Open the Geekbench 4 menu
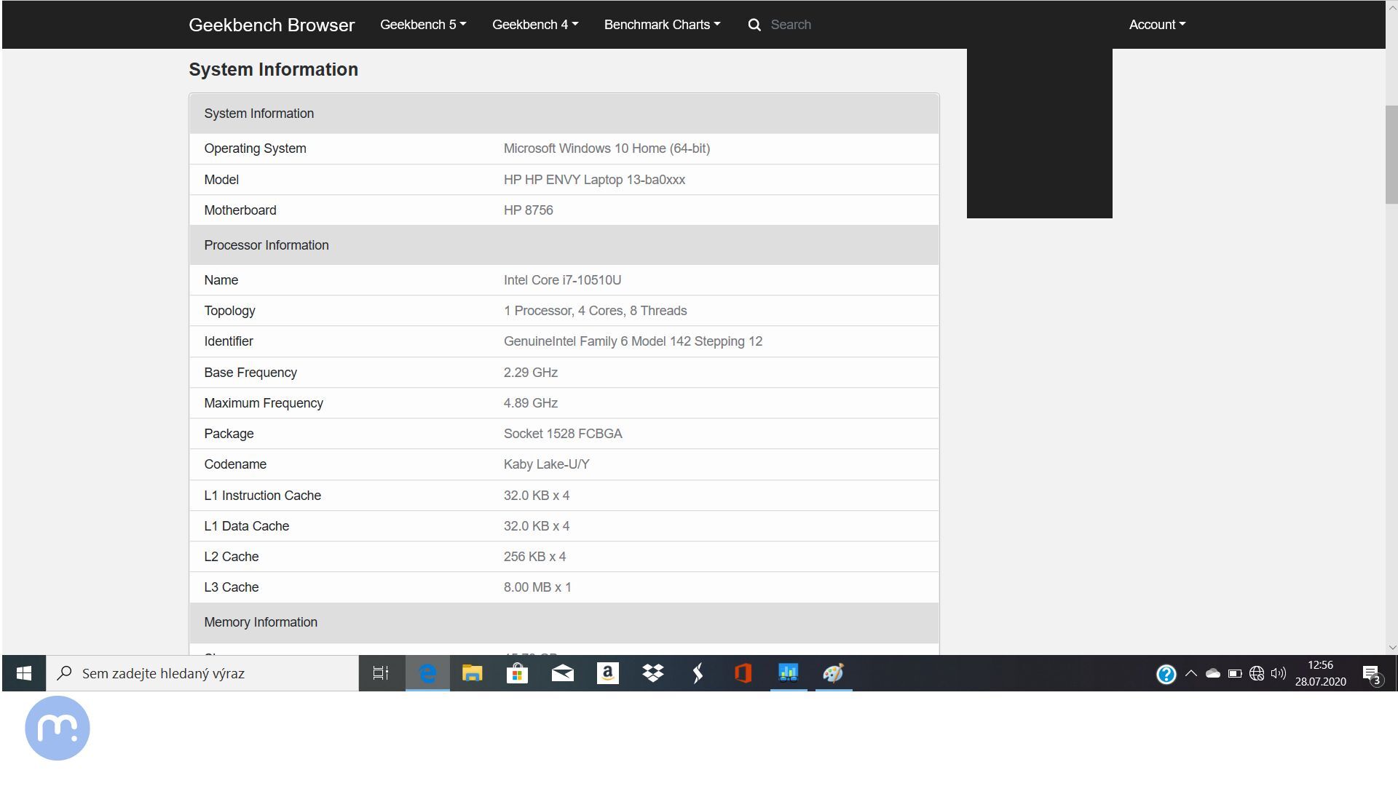Viewport: 1398px width, 786px height. [x=535, y=24]
